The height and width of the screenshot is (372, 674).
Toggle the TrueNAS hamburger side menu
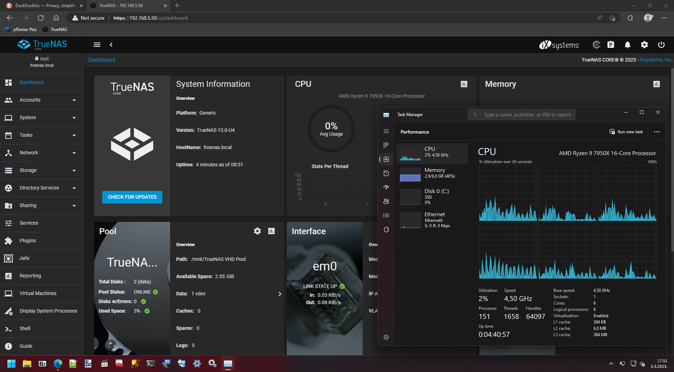point(97,45)
